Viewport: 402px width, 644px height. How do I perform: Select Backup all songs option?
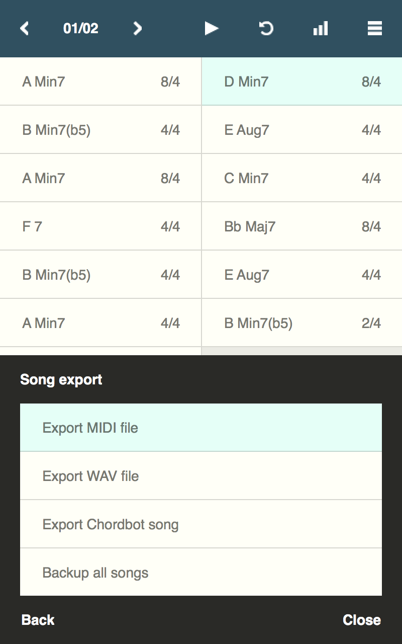click(201, 573)
